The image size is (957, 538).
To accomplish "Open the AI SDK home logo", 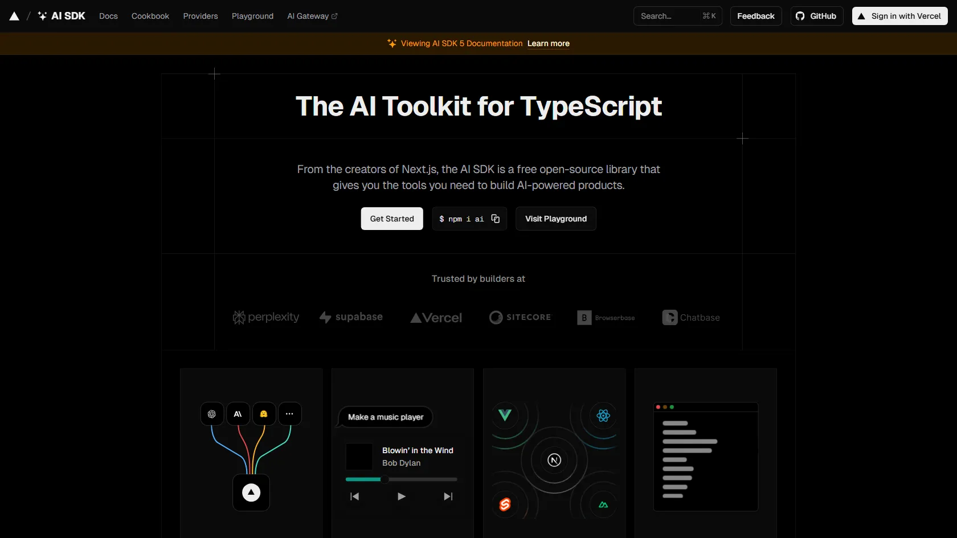I will click(62, 16).
